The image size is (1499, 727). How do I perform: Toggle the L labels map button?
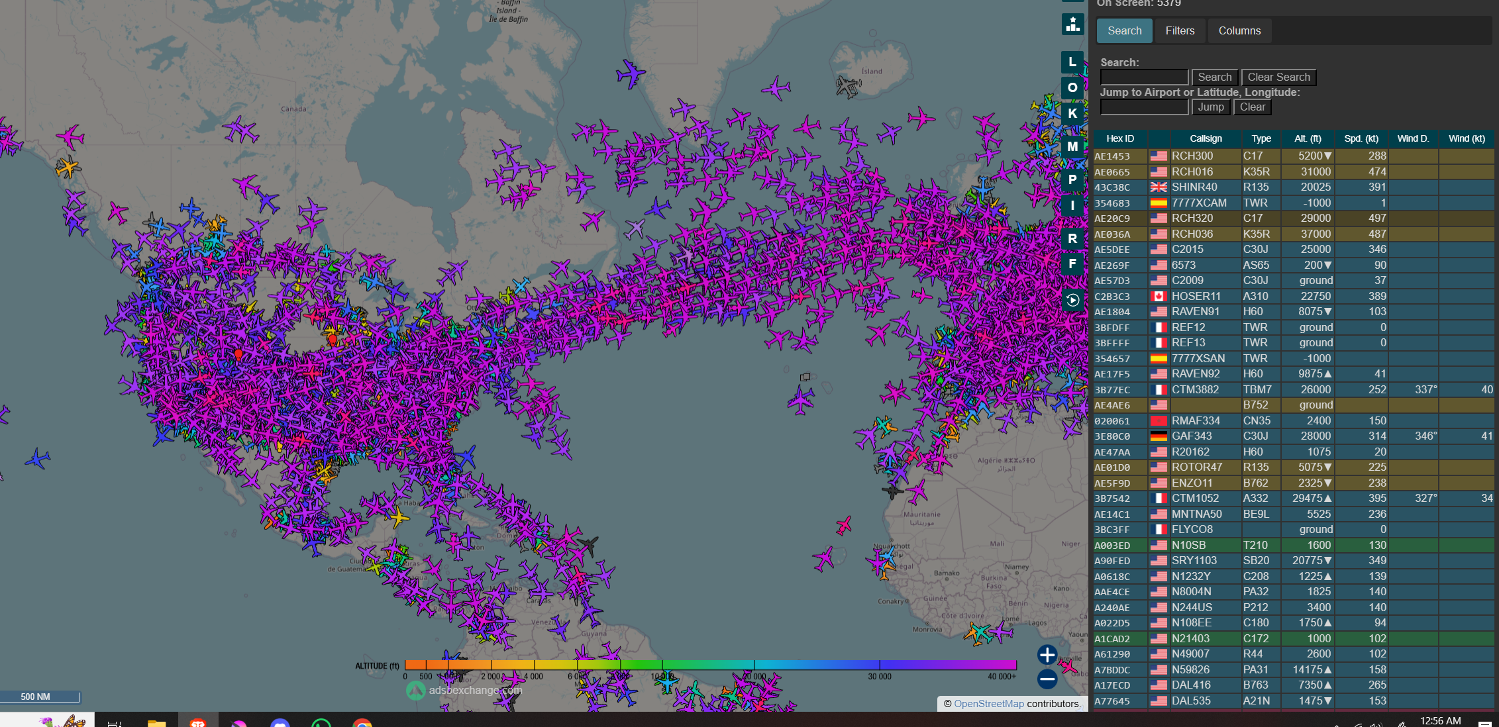tap(1072, 62)
